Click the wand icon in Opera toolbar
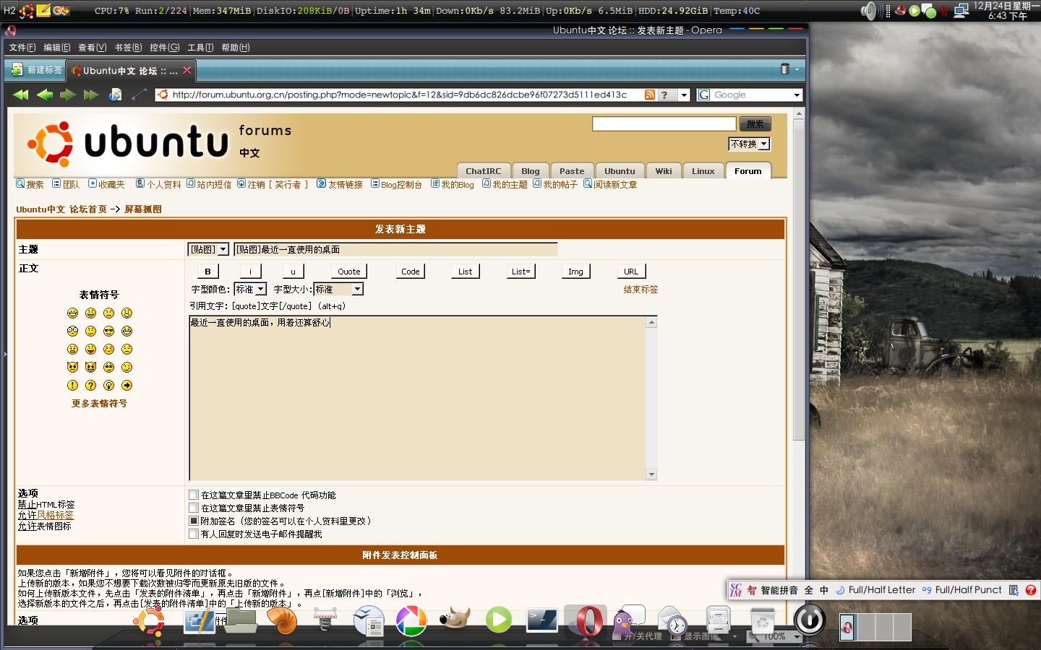Image resolution: width=1041 pixels, height=650 pixels. coord(140,95)
